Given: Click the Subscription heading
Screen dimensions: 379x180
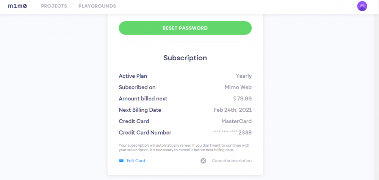Looking at the screenshot, I should click(x=185, y=58).
